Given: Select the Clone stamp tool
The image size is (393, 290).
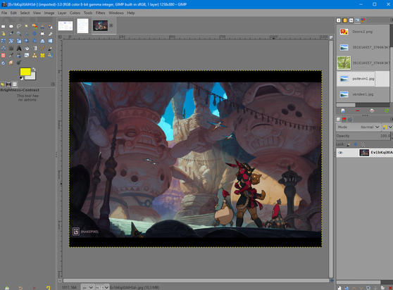Looking at the screenshot, I should pos(35,56).
